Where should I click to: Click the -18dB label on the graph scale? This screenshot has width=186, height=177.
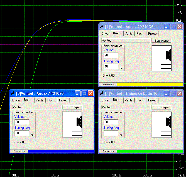pyautogui.click(x=180, y=161)
